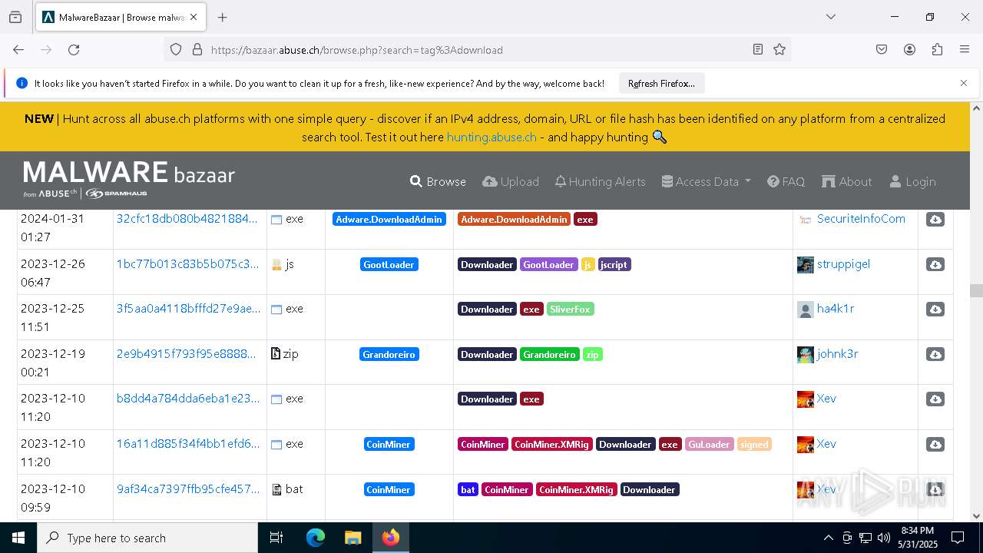Follow the hunting.abuse.ch link
Viewport: 983px width, 553px height.
click(x=491, y=137)
